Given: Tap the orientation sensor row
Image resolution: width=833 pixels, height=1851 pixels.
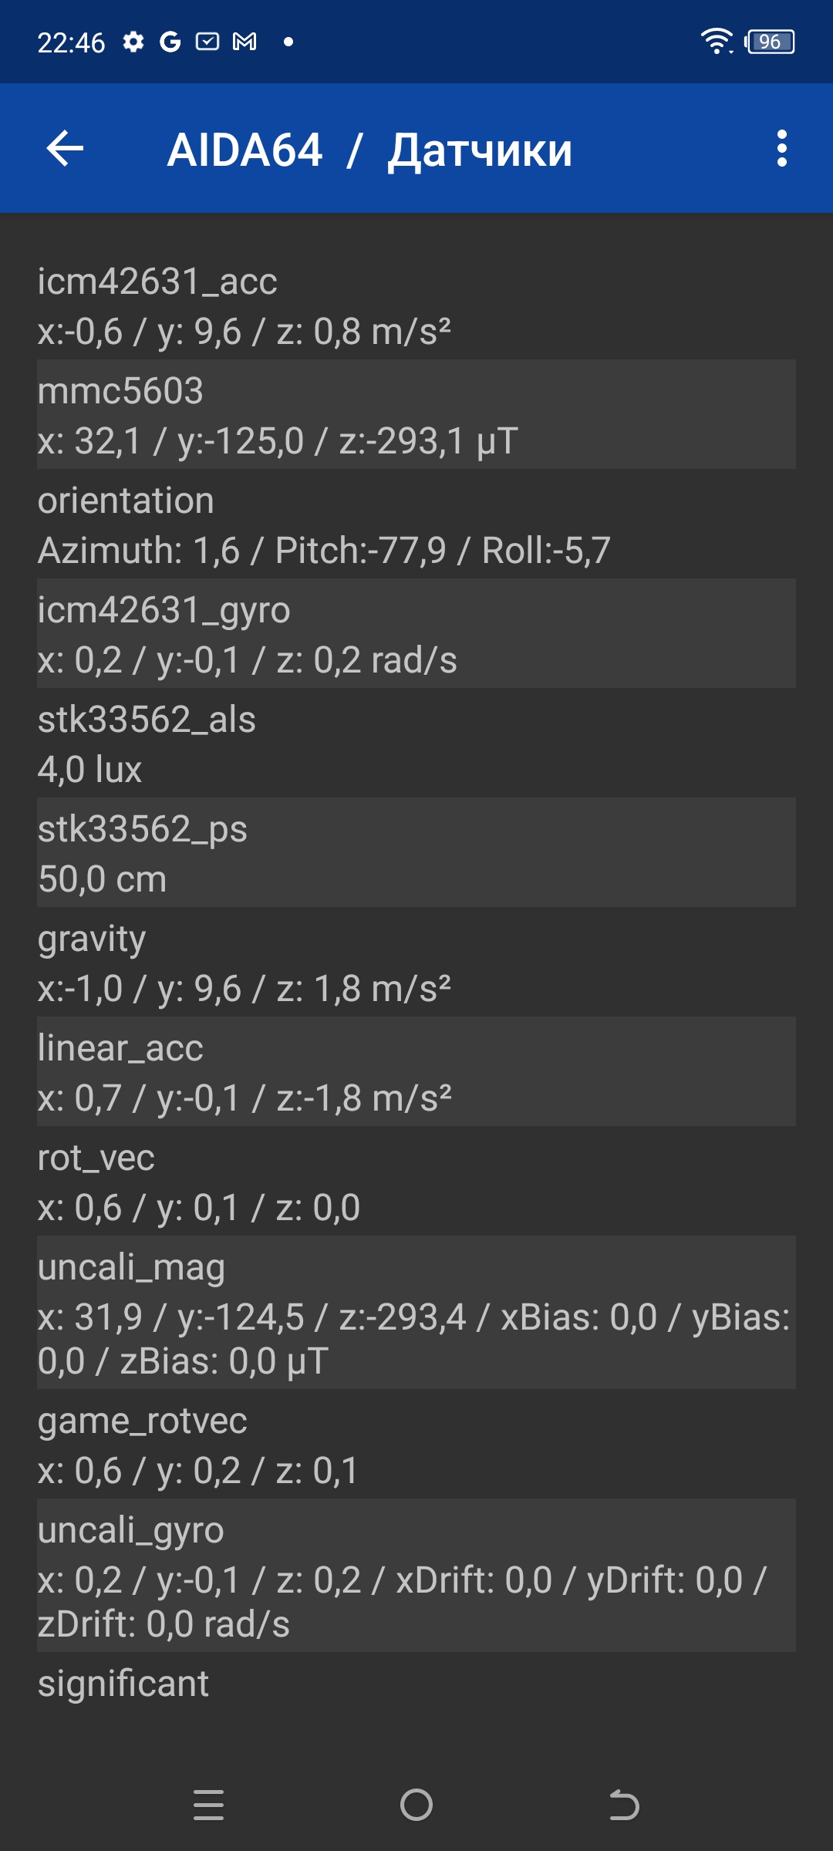Looking at the screenshot, I should 416,524.
